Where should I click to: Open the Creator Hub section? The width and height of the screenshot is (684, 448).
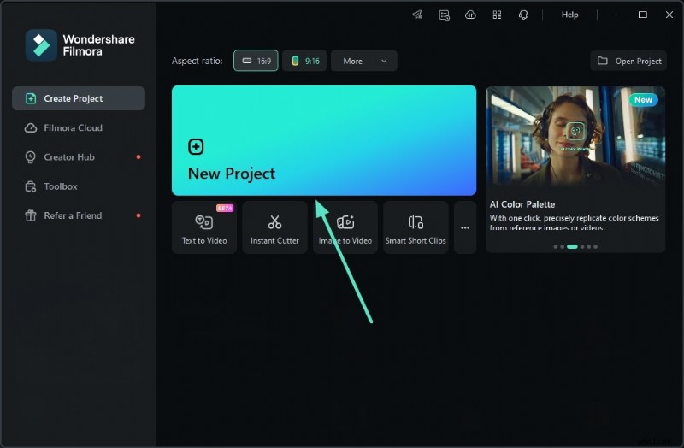69,157
